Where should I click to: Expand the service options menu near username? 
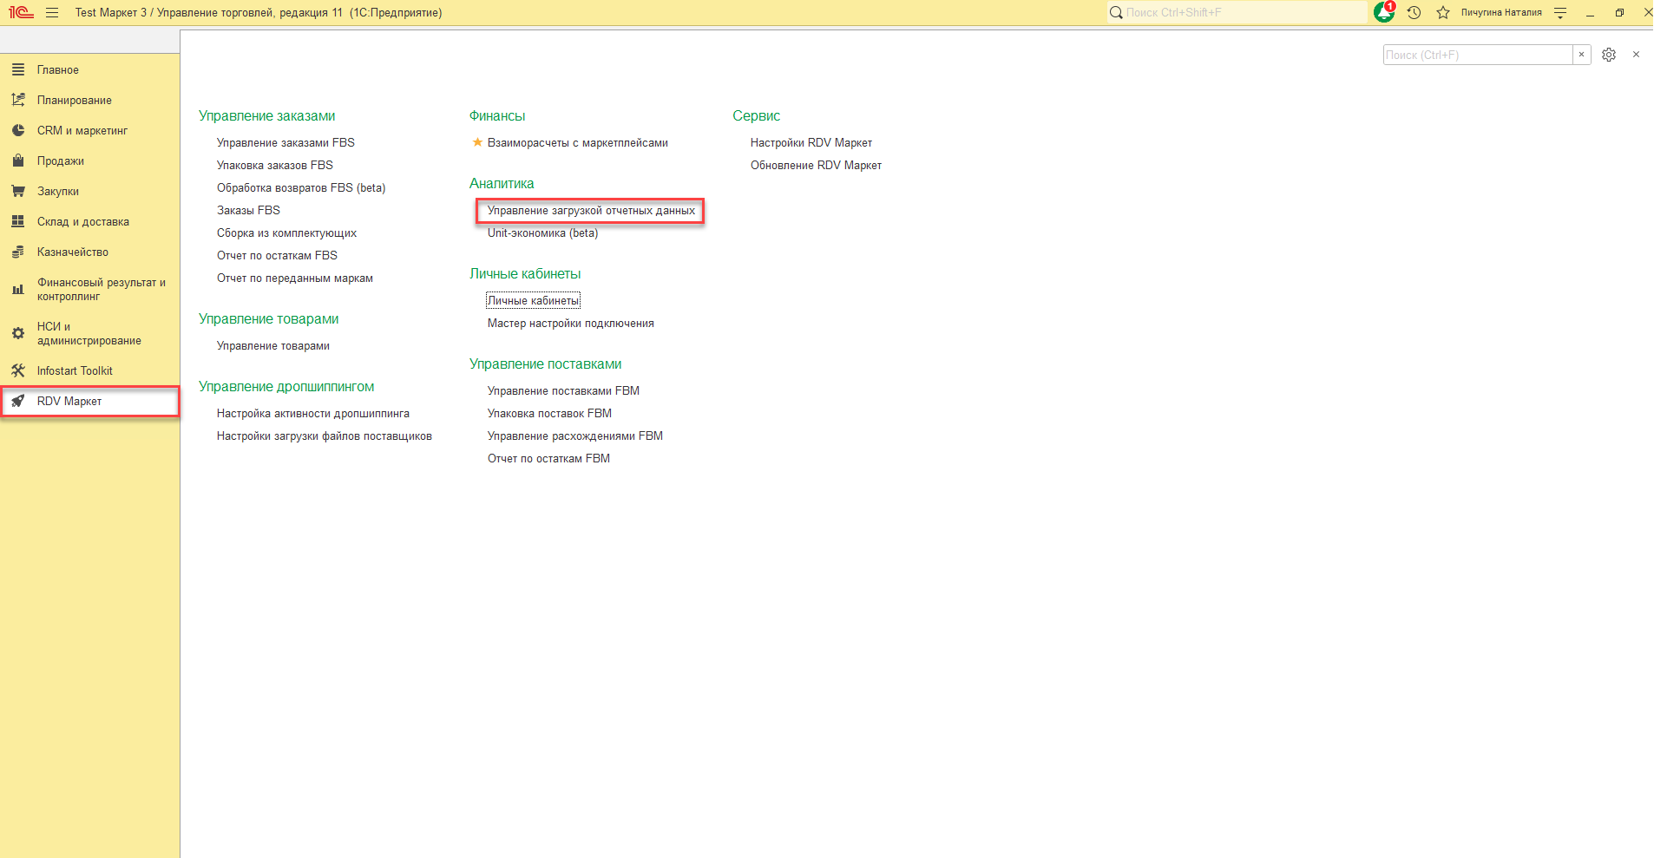[x=1560, y=12]
